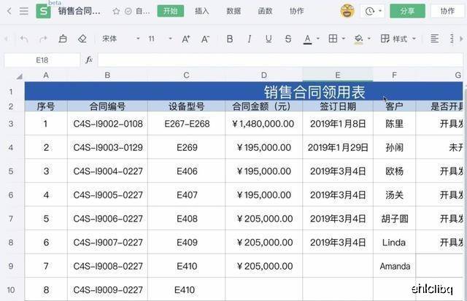Click cell ￥1,480,000.00
This screenshot has height=301, width=467.
(x=264, y=124)
